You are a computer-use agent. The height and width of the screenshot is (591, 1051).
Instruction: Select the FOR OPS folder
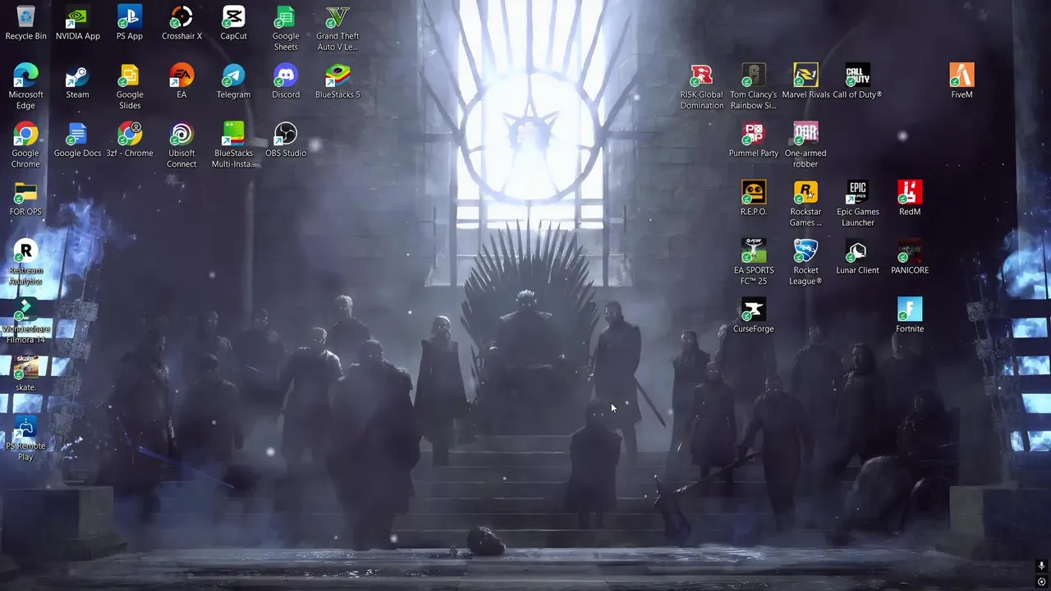pyautogui.click(x=25, y=193)
